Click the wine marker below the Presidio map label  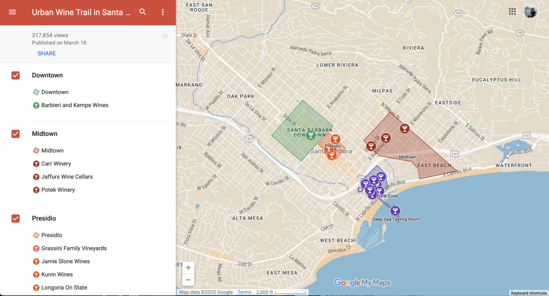tap(331, 155)
